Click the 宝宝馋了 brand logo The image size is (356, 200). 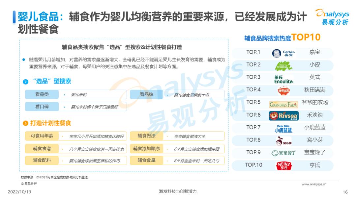click(283, 153)
